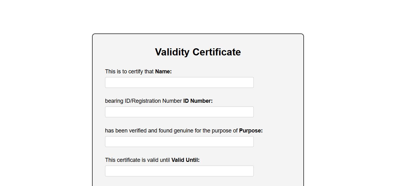Click the word "verified" in the third line
This screenshot has width=396, height=186.
[138, 131]
